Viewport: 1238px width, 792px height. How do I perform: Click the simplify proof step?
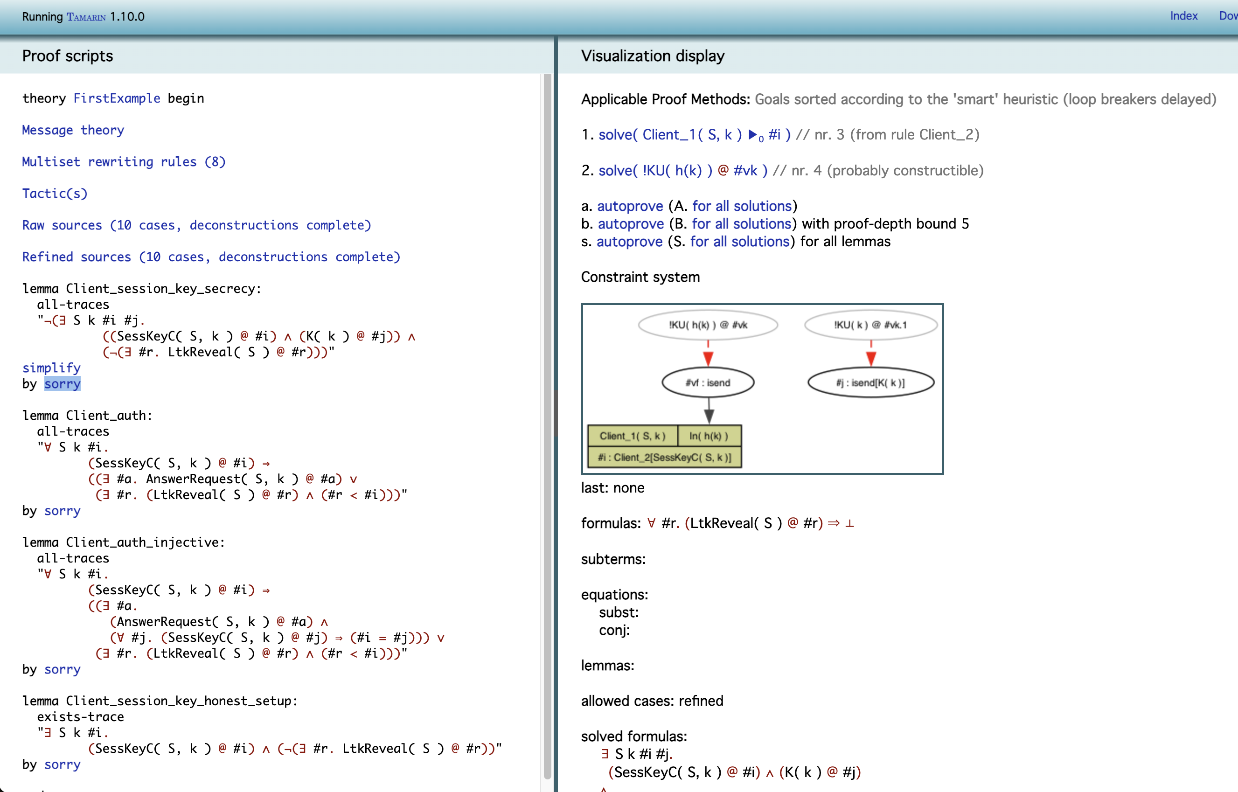tap(51, 368)
